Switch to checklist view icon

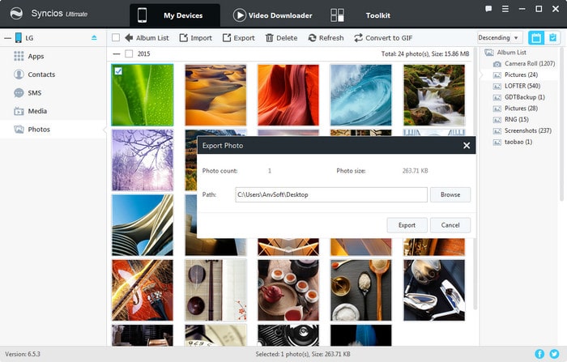(552, 37)
